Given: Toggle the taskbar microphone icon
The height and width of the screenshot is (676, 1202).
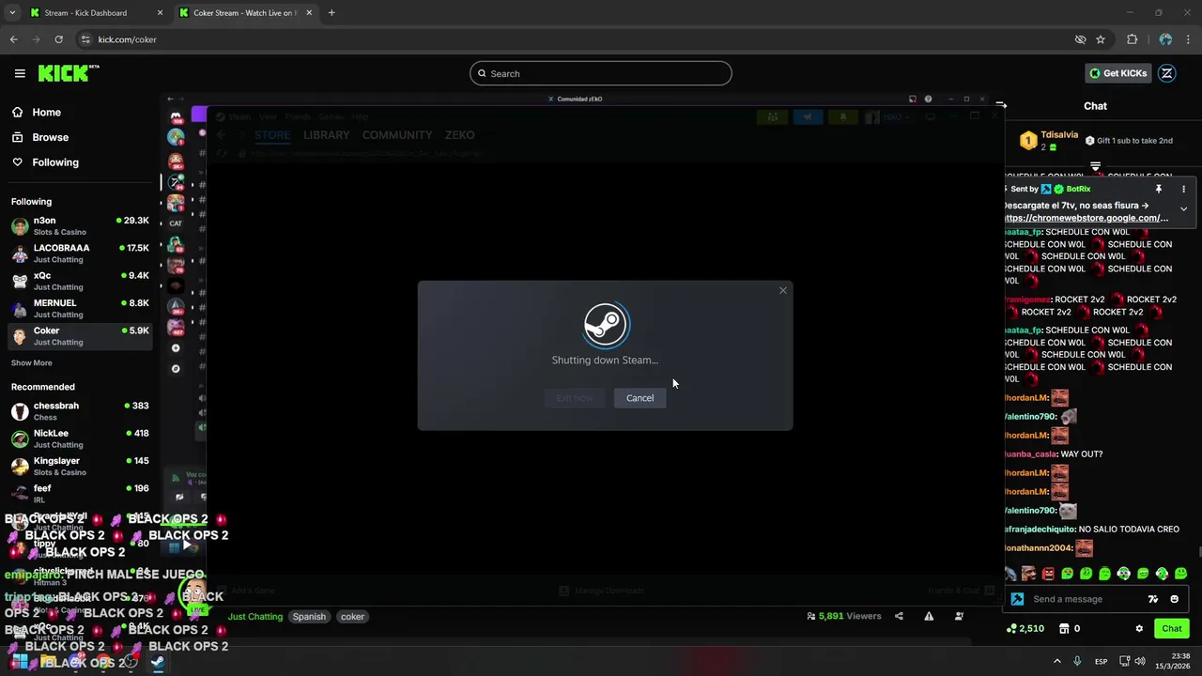Looking at the screenshot, I should pyautogui.click(x=1077, y=661).
